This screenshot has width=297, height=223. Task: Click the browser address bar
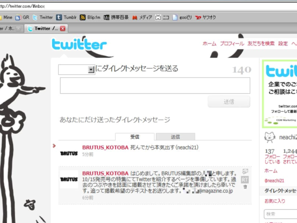point(148,6)
